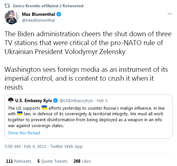Click U.S. Embassy Kyiv's verified checkmark badge
Image resolution: width=177 pixels, height=166 pixels.
coord(55,100)
